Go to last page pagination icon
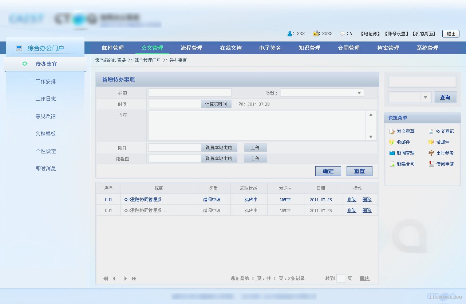Image resolution: width=466 pixels, height=304 pixels. [134, 279]
